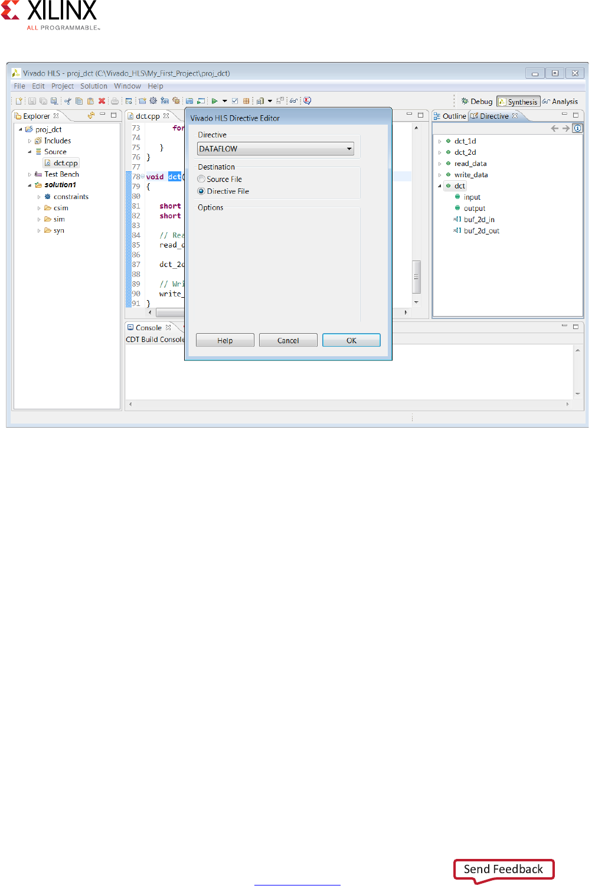Open the File menu
Viewport: 595px width, 892px height.
pos(19,86)
